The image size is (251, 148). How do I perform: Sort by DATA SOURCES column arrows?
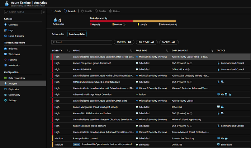[212, 51]
